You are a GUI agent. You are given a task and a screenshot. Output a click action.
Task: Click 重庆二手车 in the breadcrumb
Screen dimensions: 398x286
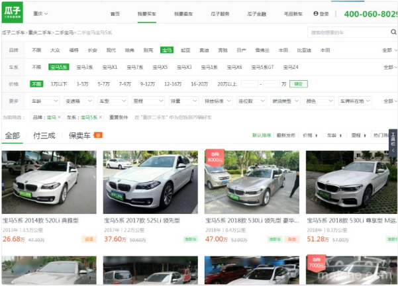coord(40,32)
